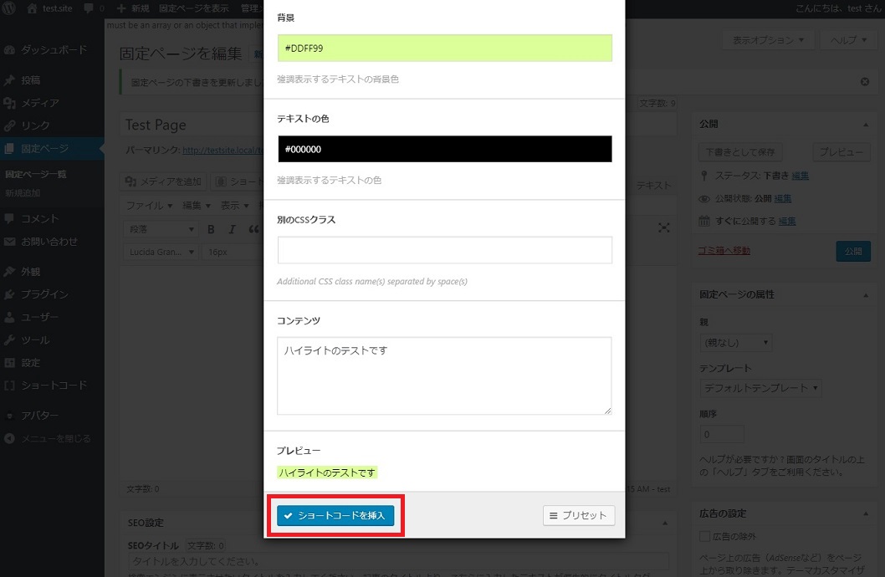Open the 親 page dropdown
Screen dimensions: 885x577
click(x=735, y=343)
